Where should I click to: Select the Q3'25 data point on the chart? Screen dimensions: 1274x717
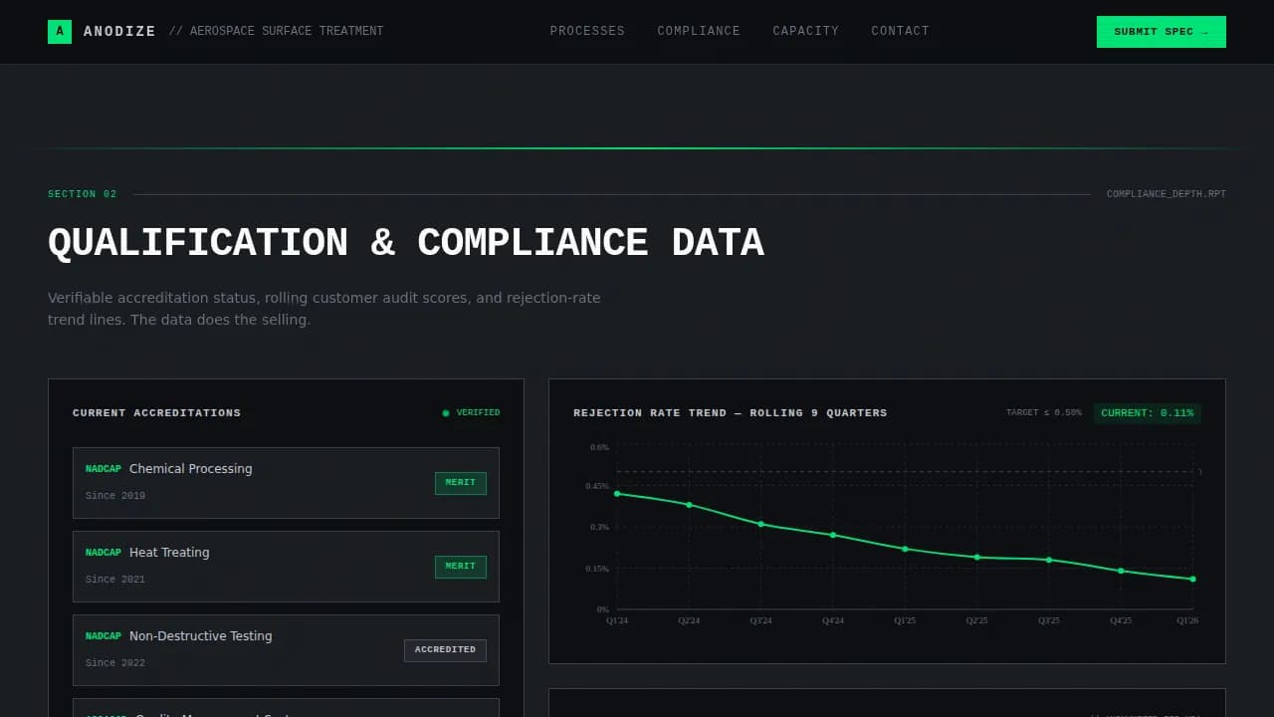coord(1049,560)
